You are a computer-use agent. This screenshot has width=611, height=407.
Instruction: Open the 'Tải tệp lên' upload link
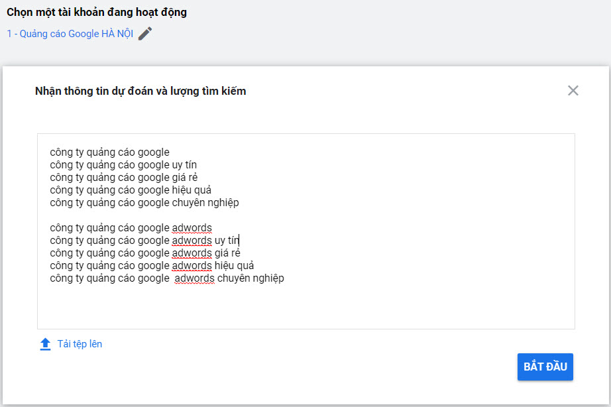80,344
